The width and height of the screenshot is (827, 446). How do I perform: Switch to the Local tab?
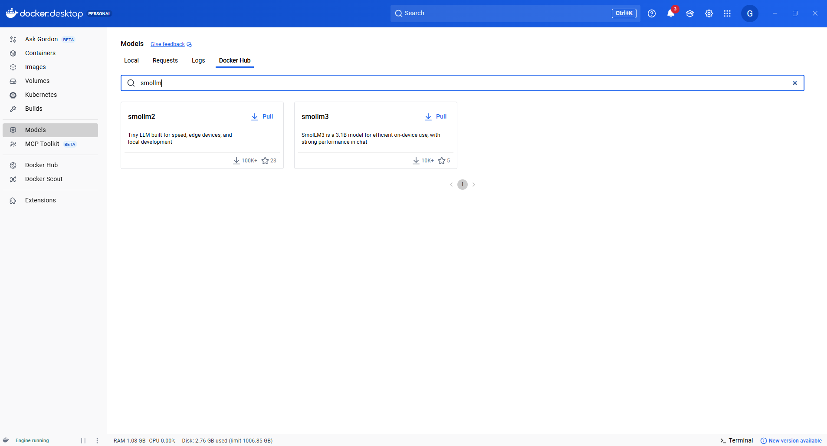coord(131,60)
